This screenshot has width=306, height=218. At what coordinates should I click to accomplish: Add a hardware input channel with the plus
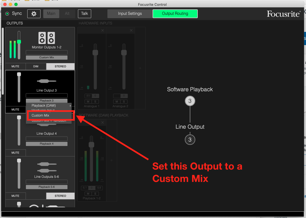pyautogui.click(x=140, y=68)
